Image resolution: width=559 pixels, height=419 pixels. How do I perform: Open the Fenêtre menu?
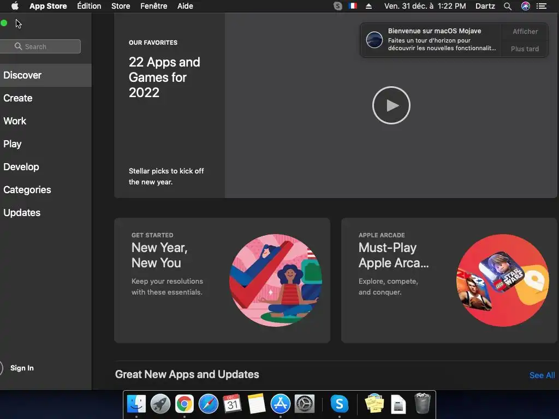click(x=153, y=6)
